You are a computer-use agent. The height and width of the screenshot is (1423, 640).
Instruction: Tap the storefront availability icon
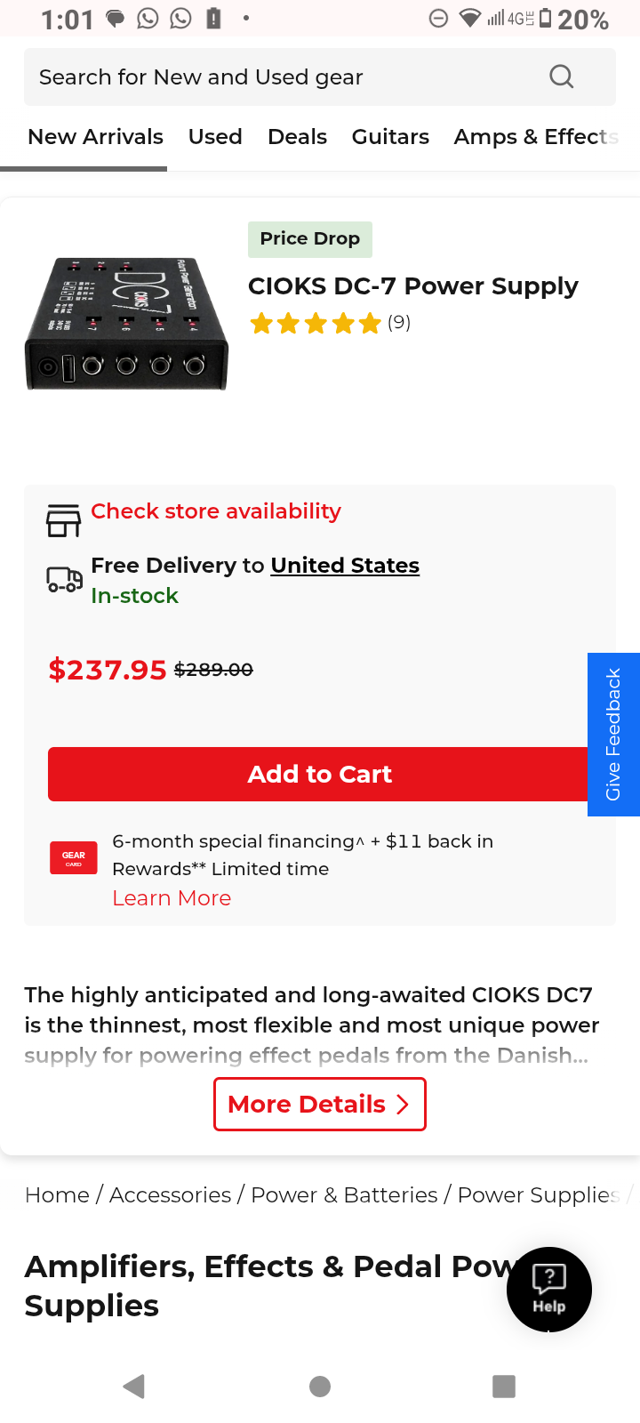(63, 521)
